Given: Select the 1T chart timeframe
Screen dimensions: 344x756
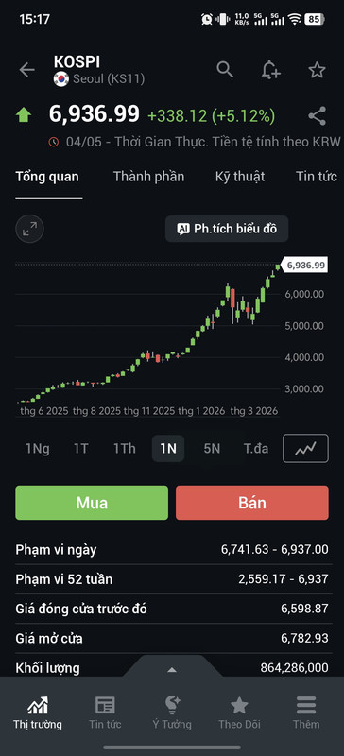Looking at the screenshot, I should [x=81, y=449].
